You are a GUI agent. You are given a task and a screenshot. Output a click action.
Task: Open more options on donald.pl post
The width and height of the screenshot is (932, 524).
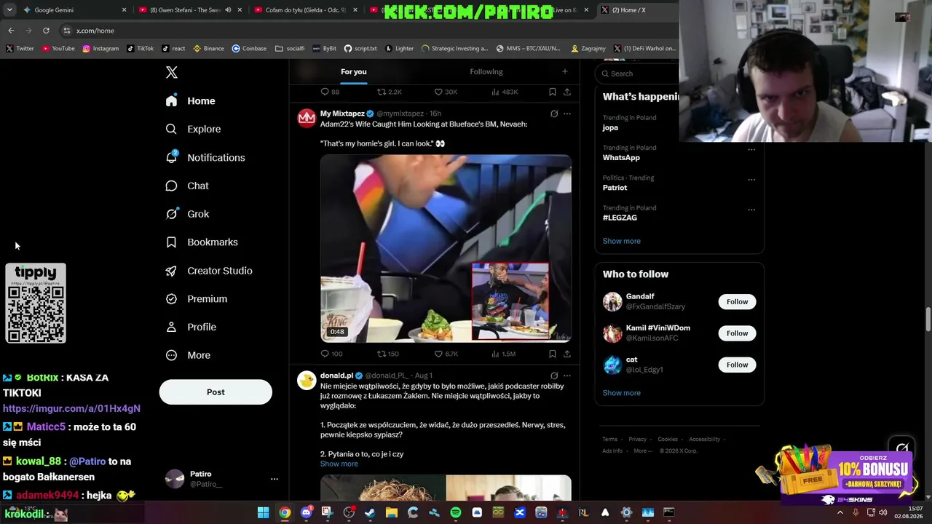(567, 376)
